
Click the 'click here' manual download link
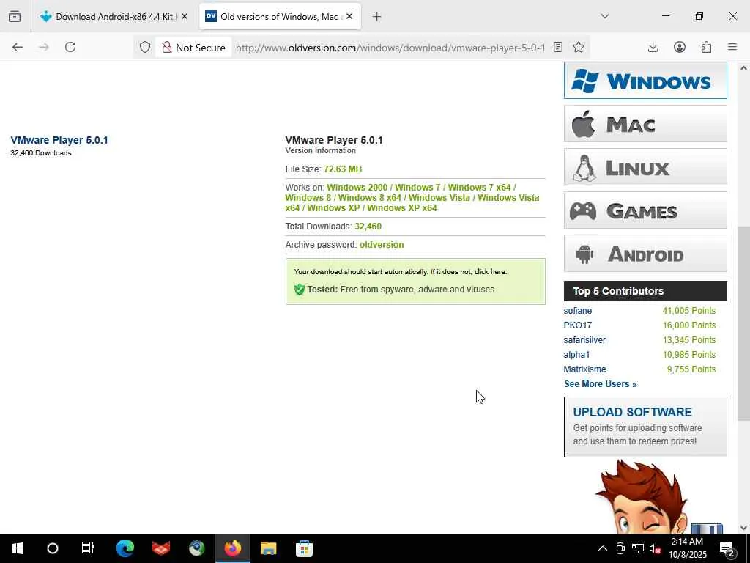(x=490, y=271)
